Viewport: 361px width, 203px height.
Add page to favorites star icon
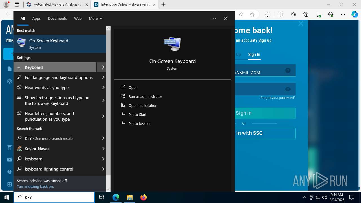coord(252,14)
